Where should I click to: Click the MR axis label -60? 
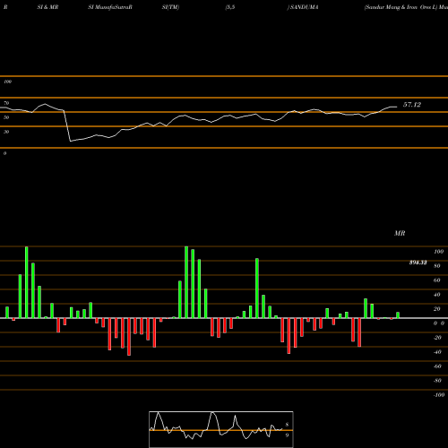pos(437,366)
